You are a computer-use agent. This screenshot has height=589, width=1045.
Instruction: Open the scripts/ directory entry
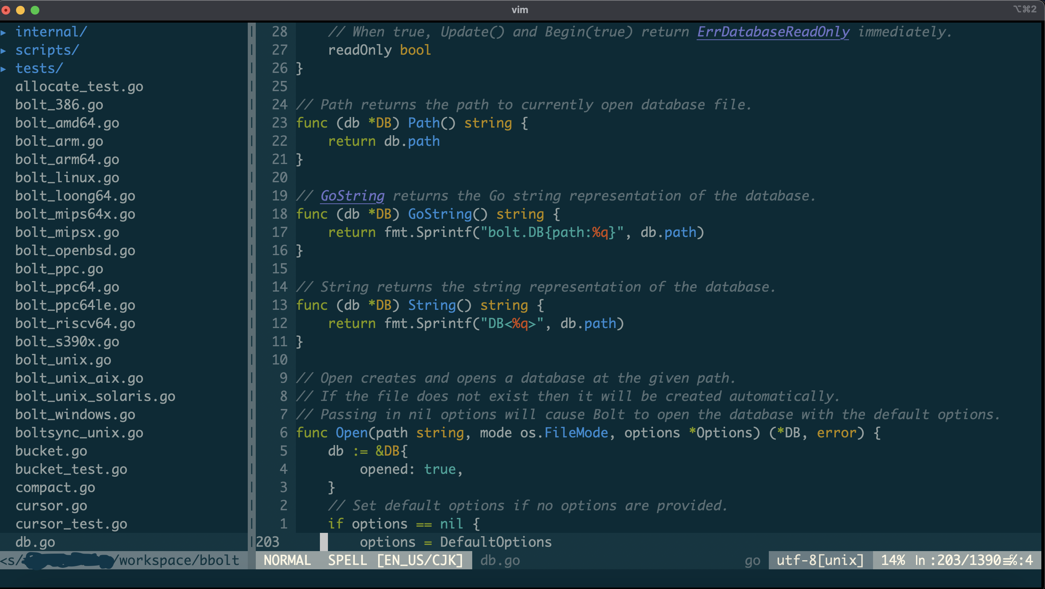(47, 50)
